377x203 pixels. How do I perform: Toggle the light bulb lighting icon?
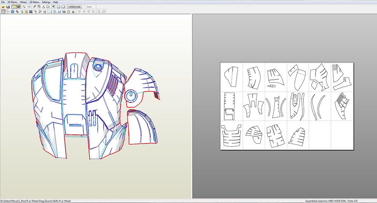point(14,7)
